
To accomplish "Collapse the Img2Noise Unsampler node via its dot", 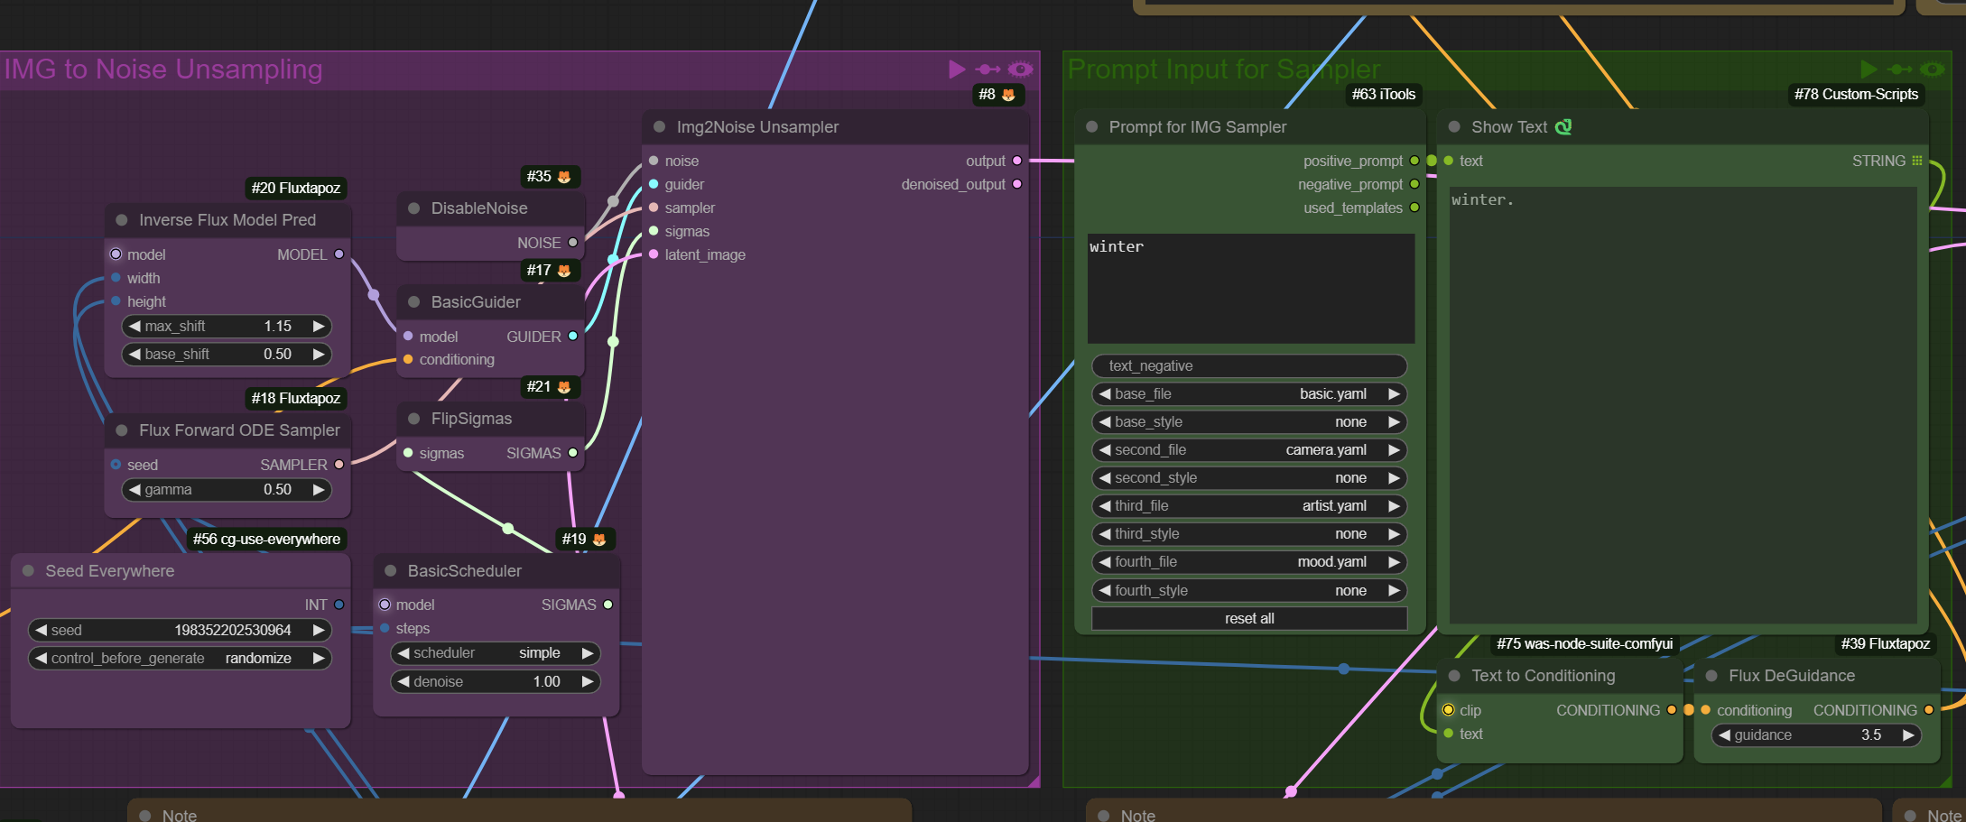I will tap(660, 127).
